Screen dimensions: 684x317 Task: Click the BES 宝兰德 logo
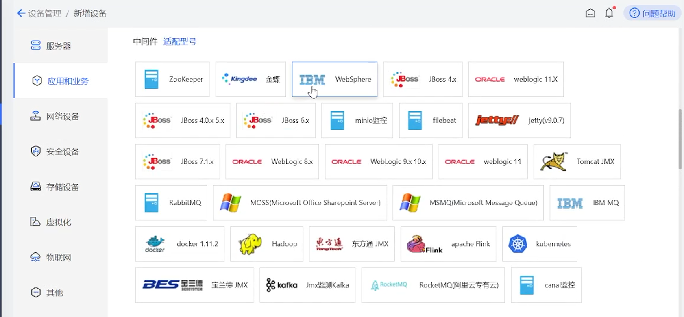[x=172, y=285]
